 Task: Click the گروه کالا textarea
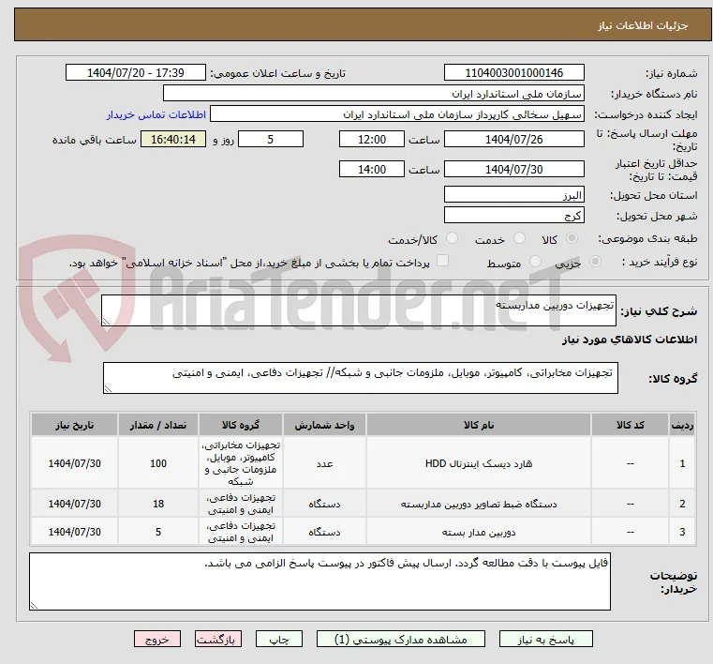[x=360, y=378]
